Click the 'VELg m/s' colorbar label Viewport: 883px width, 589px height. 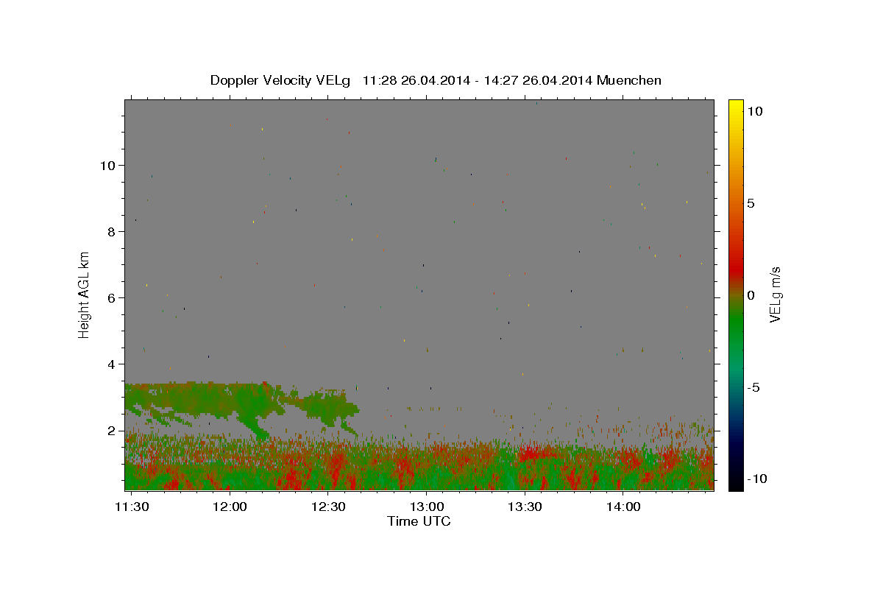(775, 294)
